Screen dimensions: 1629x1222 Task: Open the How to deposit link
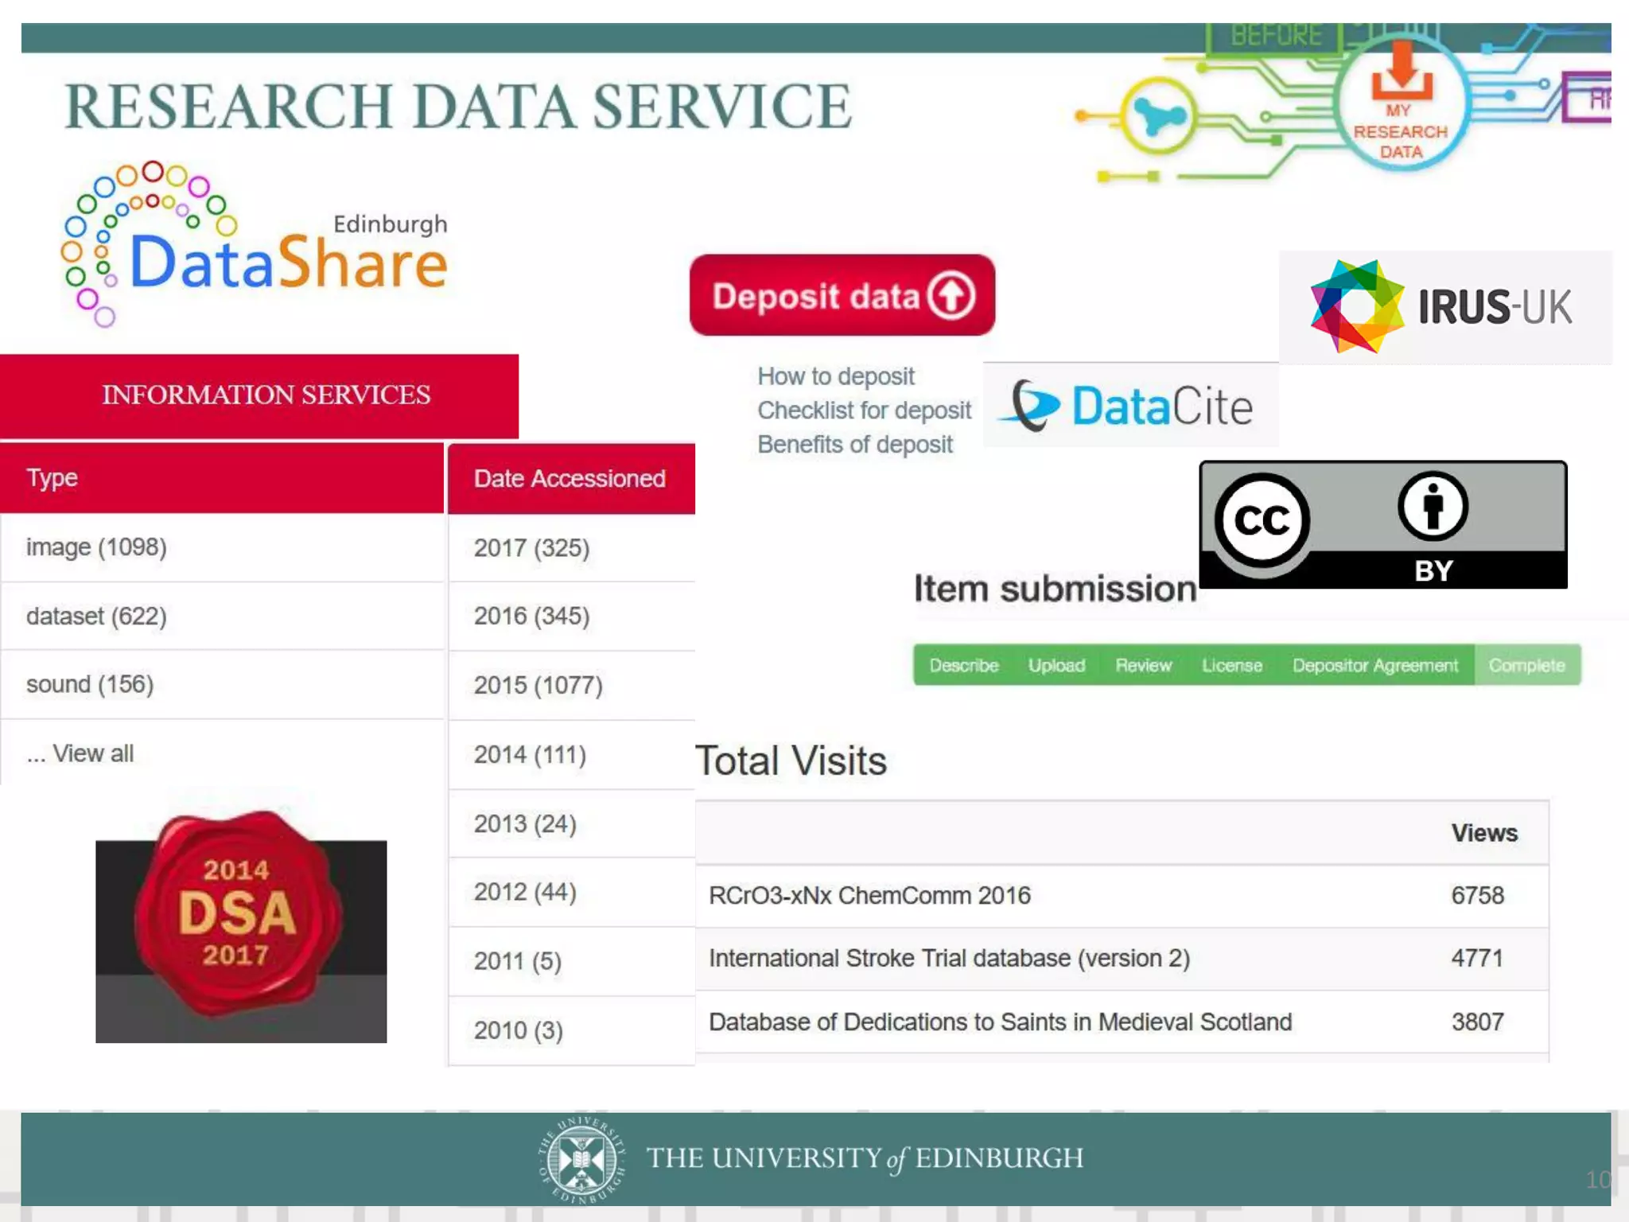835,376
